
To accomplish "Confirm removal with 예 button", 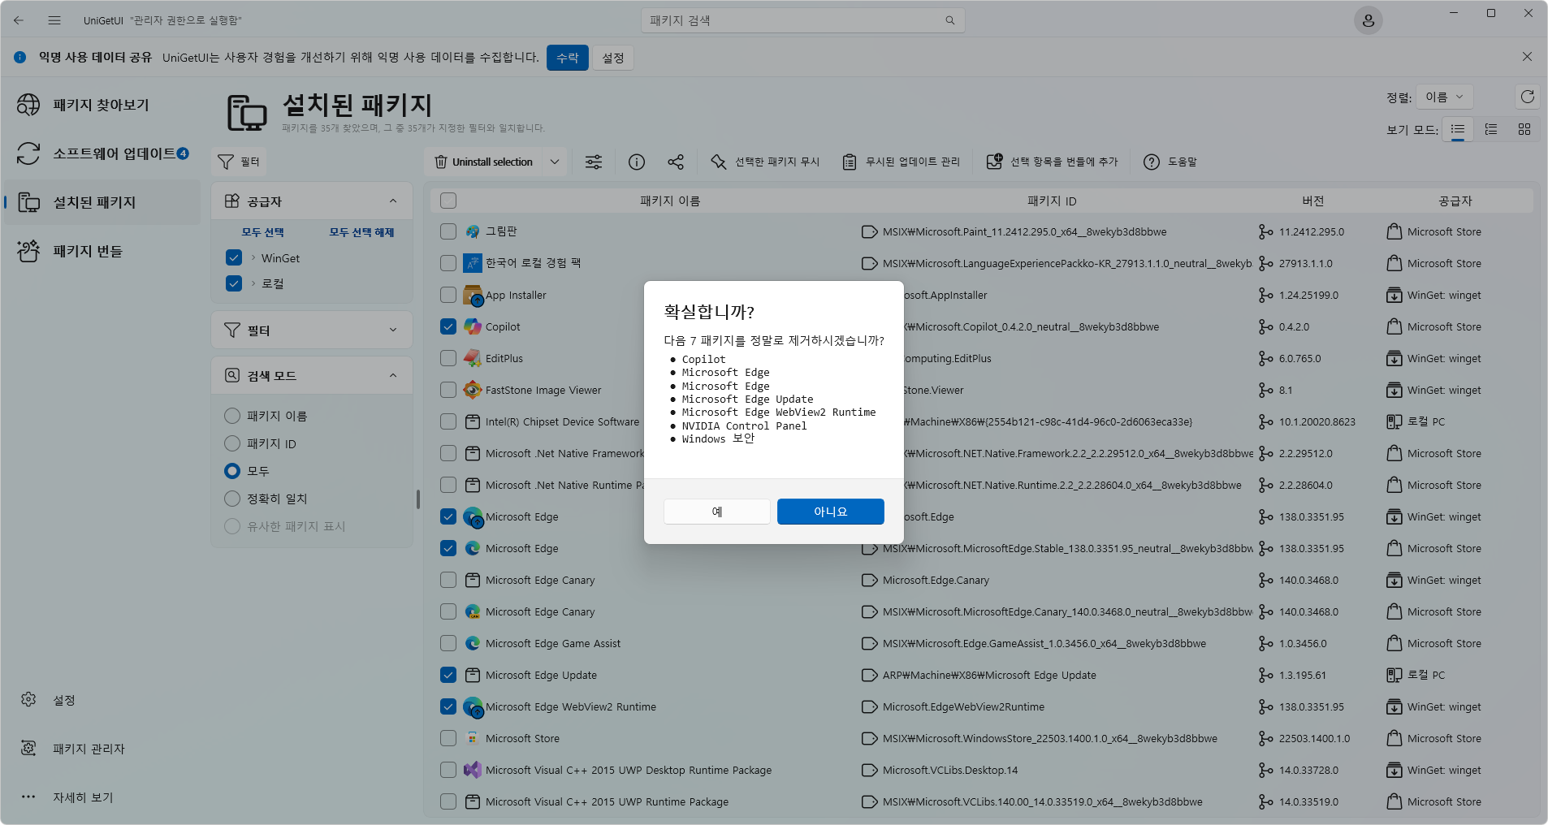I will coord(716,512).
